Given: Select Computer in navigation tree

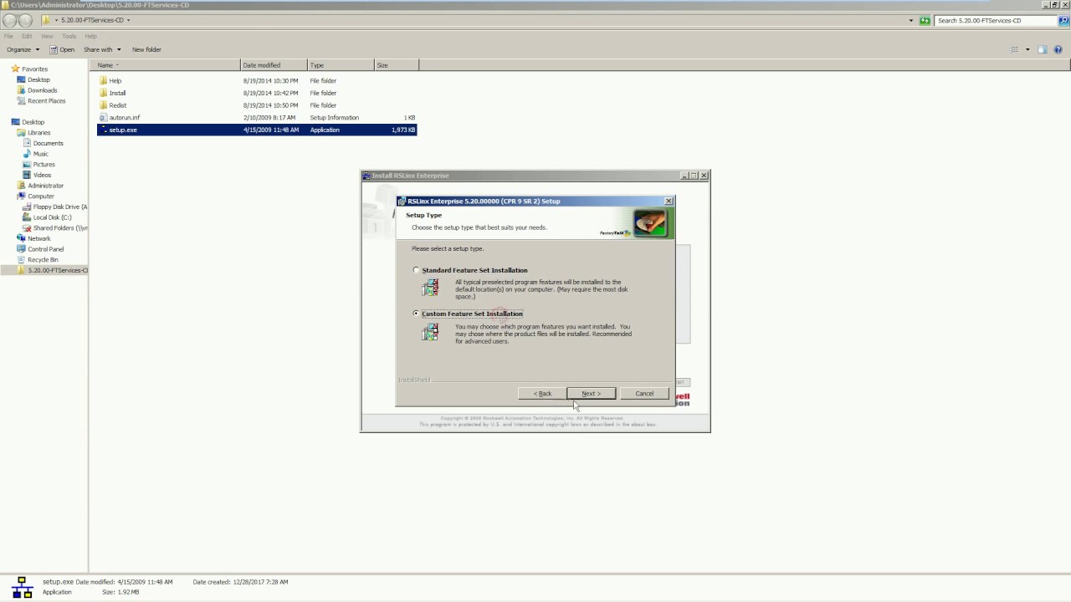Looking at the screenshot, I should 40,196.
